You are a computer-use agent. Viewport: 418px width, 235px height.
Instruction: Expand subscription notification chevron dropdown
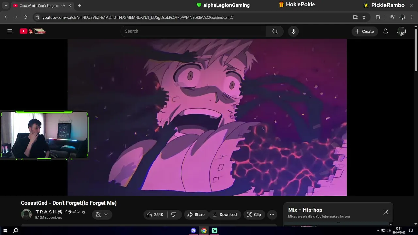coord(106,214)
